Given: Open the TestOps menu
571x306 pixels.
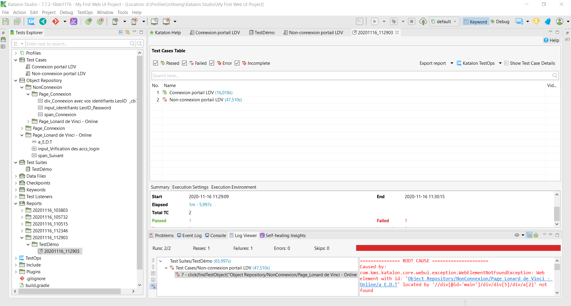Looking at the screenshot, I should 85,12.
